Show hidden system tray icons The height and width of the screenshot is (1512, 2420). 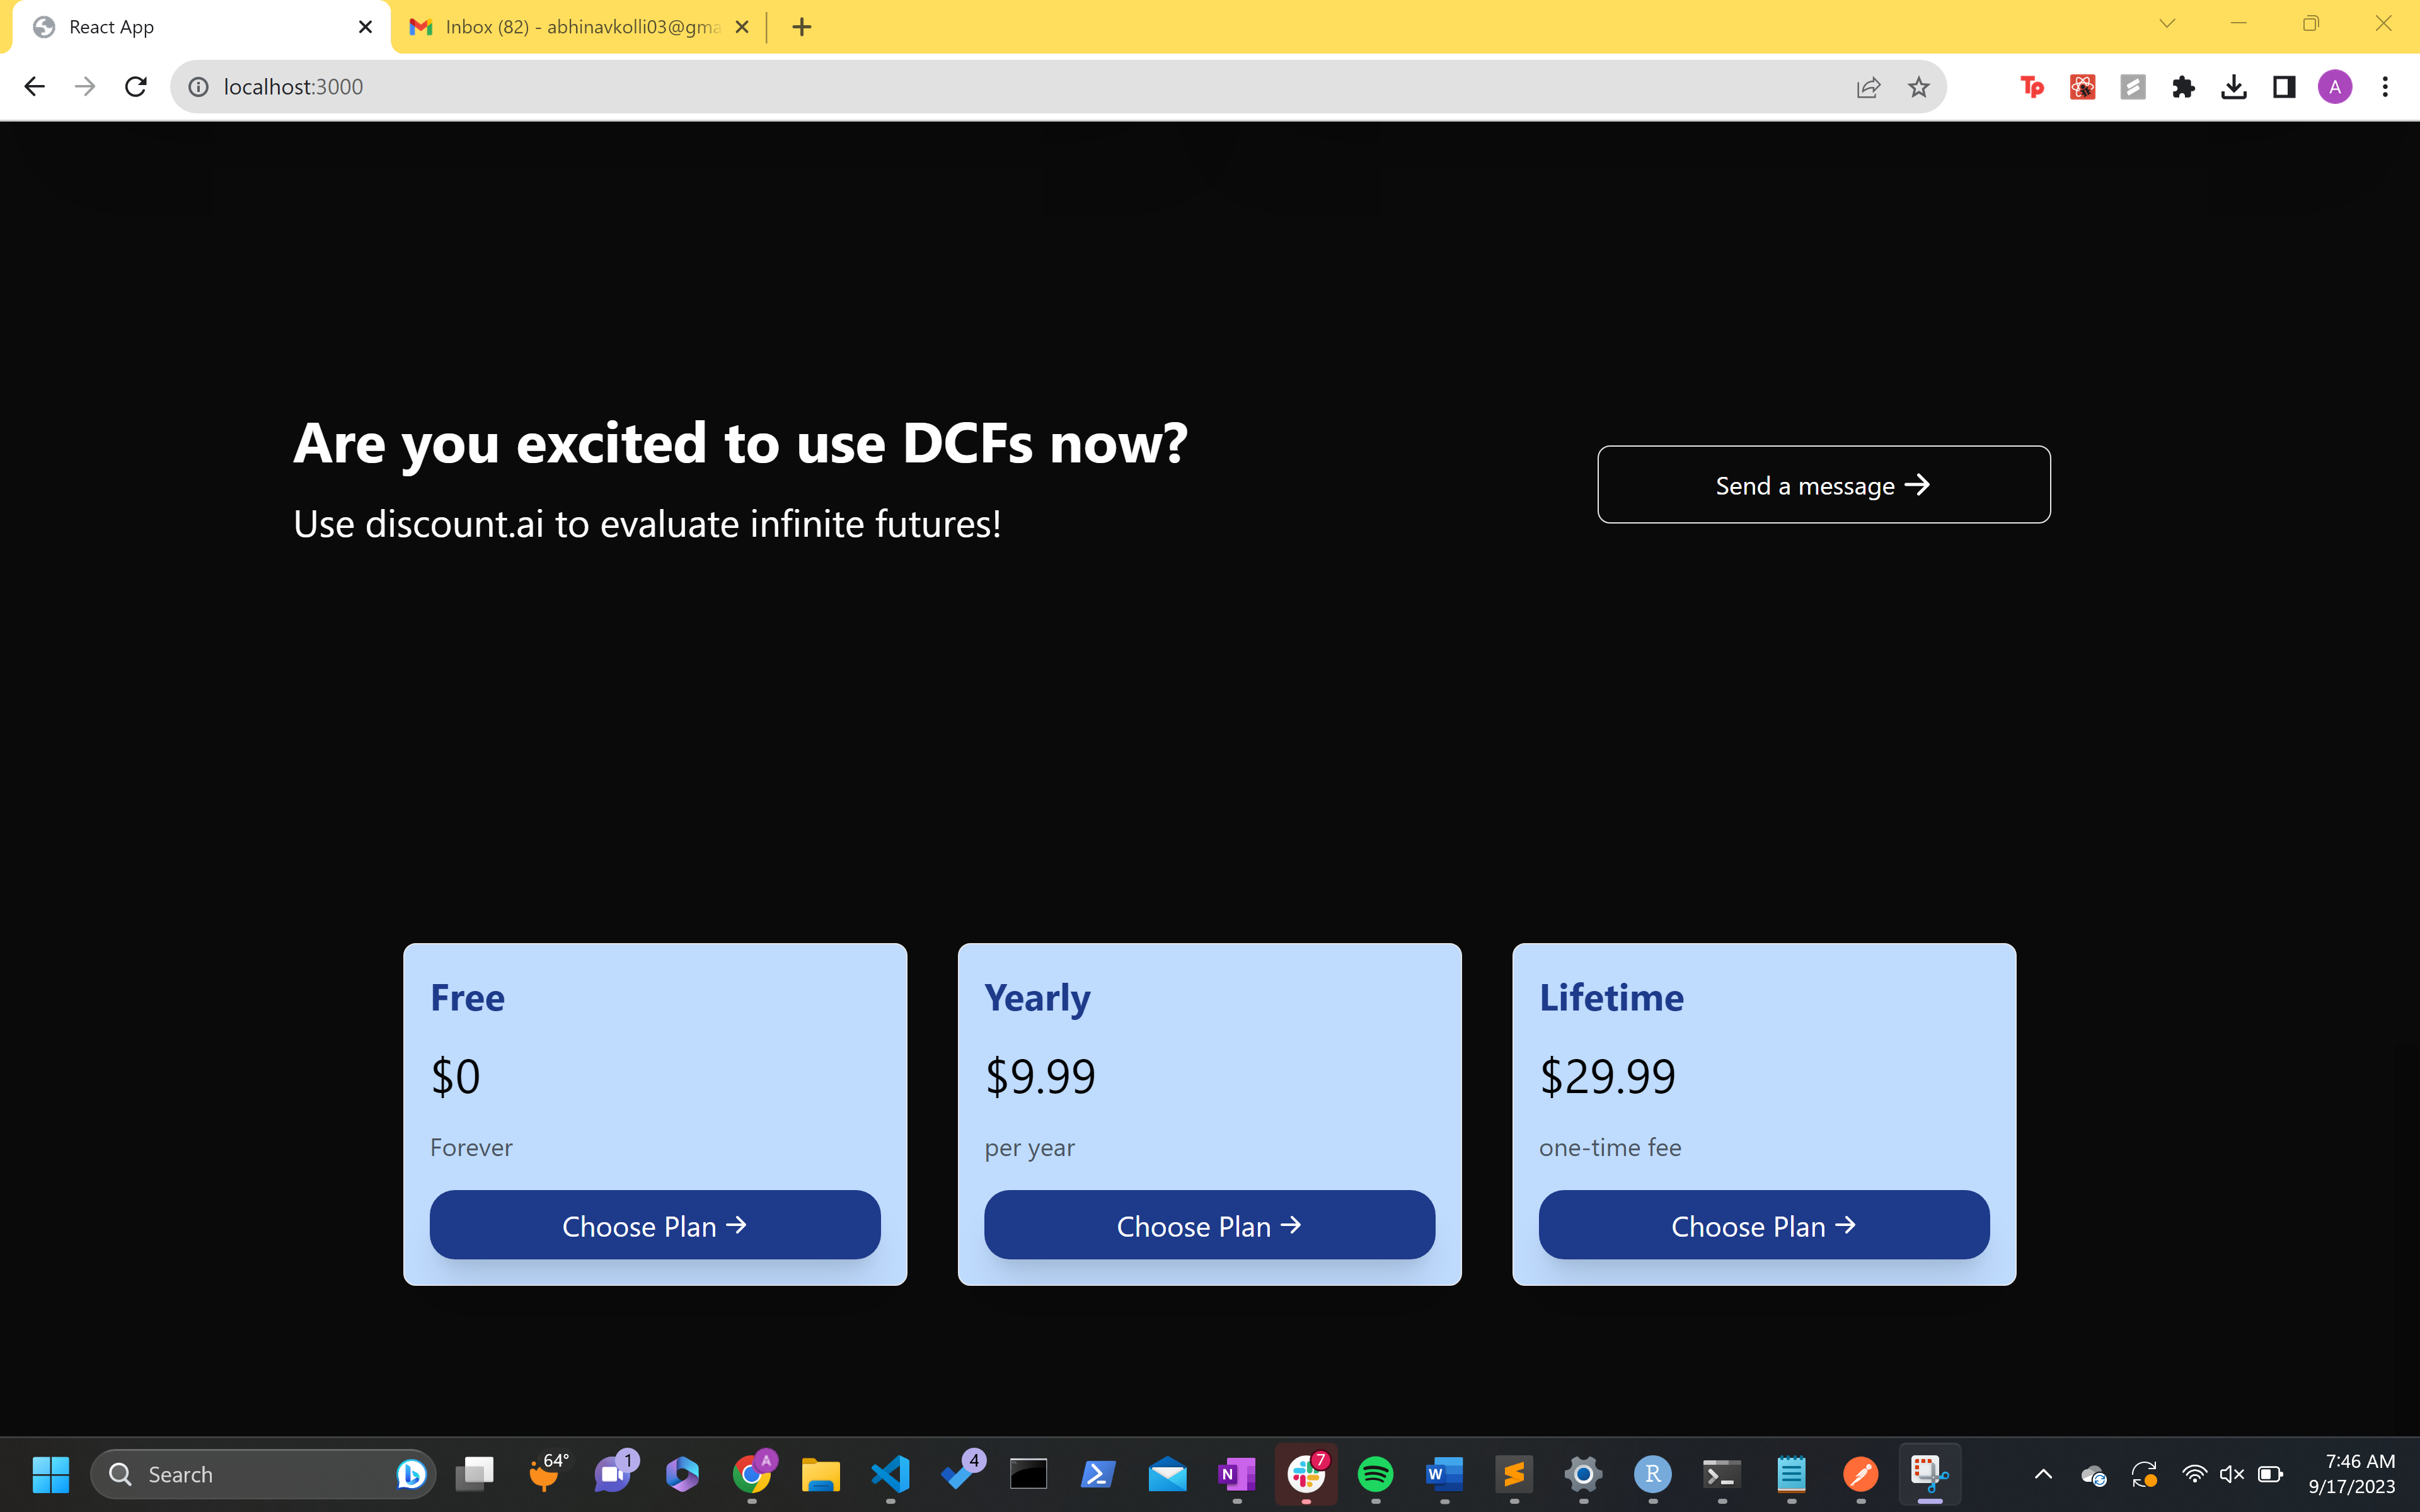pyautogui.click(x=2043, y=1474)
